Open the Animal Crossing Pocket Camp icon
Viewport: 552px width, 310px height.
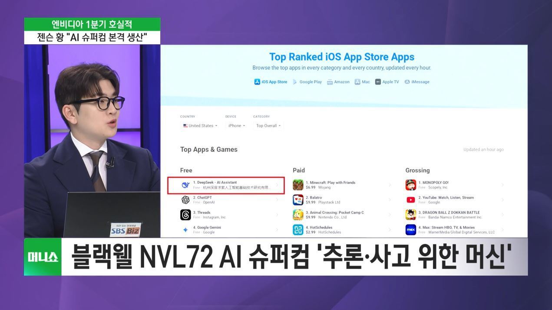click(298, 215)
